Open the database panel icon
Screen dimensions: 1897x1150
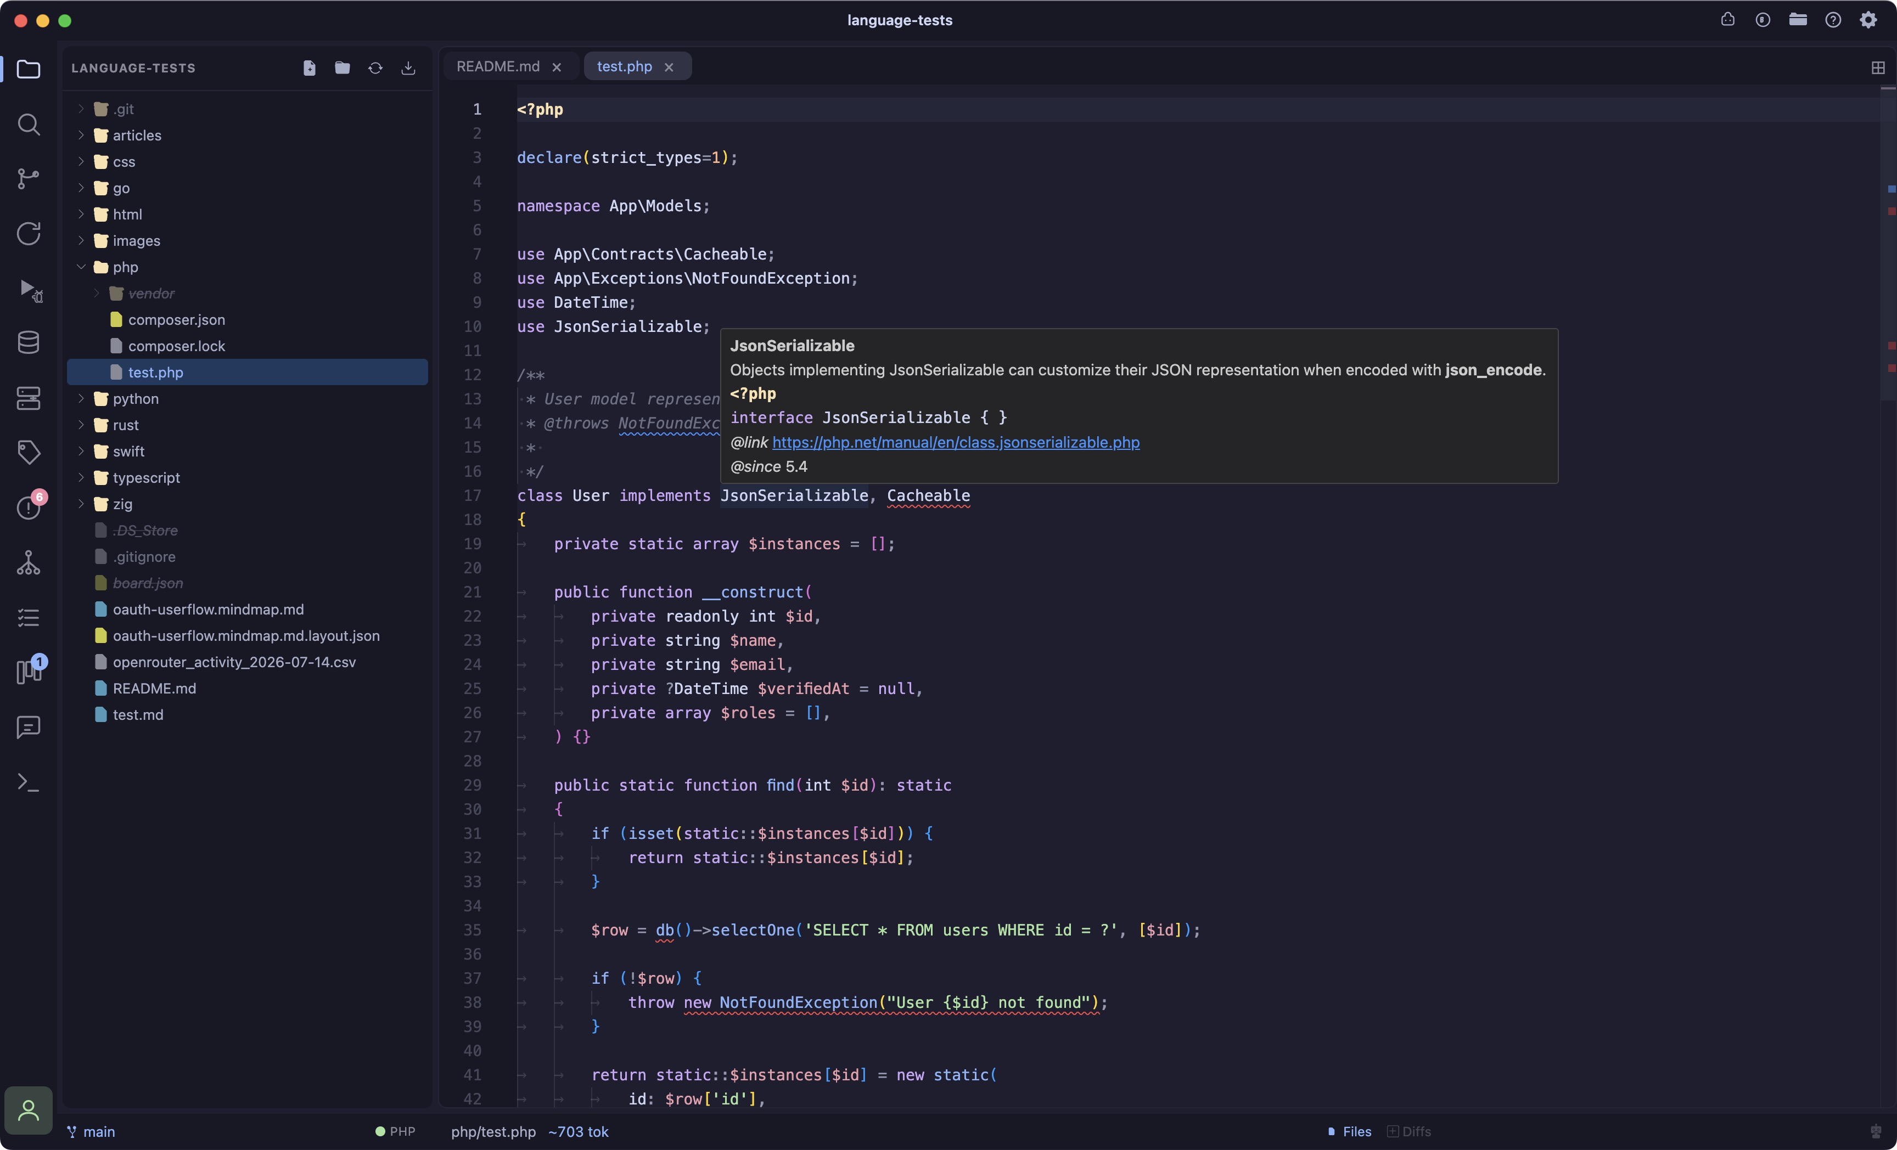click(29, 342)
